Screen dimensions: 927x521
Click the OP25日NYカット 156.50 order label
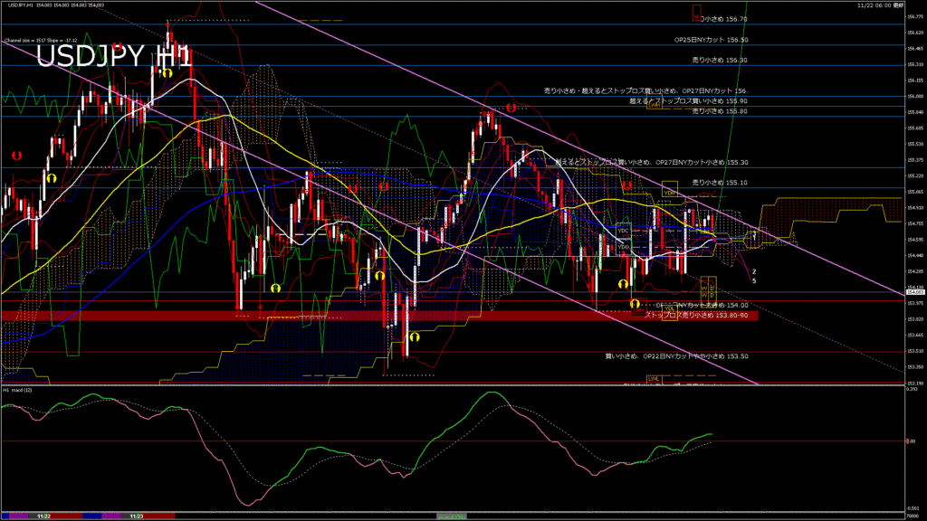(711, 40)
